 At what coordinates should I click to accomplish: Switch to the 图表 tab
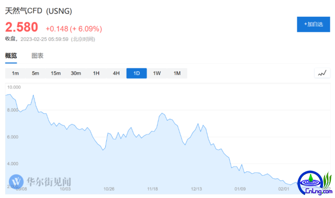[x=37, y=56]
